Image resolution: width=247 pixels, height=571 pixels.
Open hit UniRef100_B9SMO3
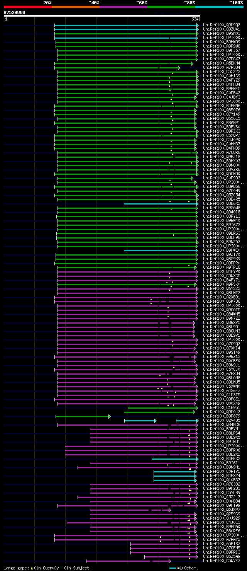(x=222, y=34)
